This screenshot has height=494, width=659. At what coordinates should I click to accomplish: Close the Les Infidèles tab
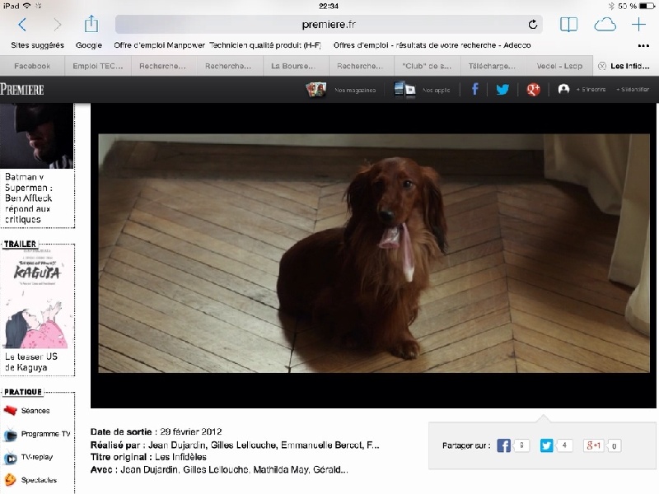(x=601, y=66)
